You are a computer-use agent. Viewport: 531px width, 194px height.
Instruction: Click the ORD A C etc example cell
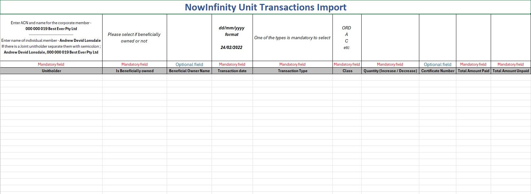pos(347,38)
